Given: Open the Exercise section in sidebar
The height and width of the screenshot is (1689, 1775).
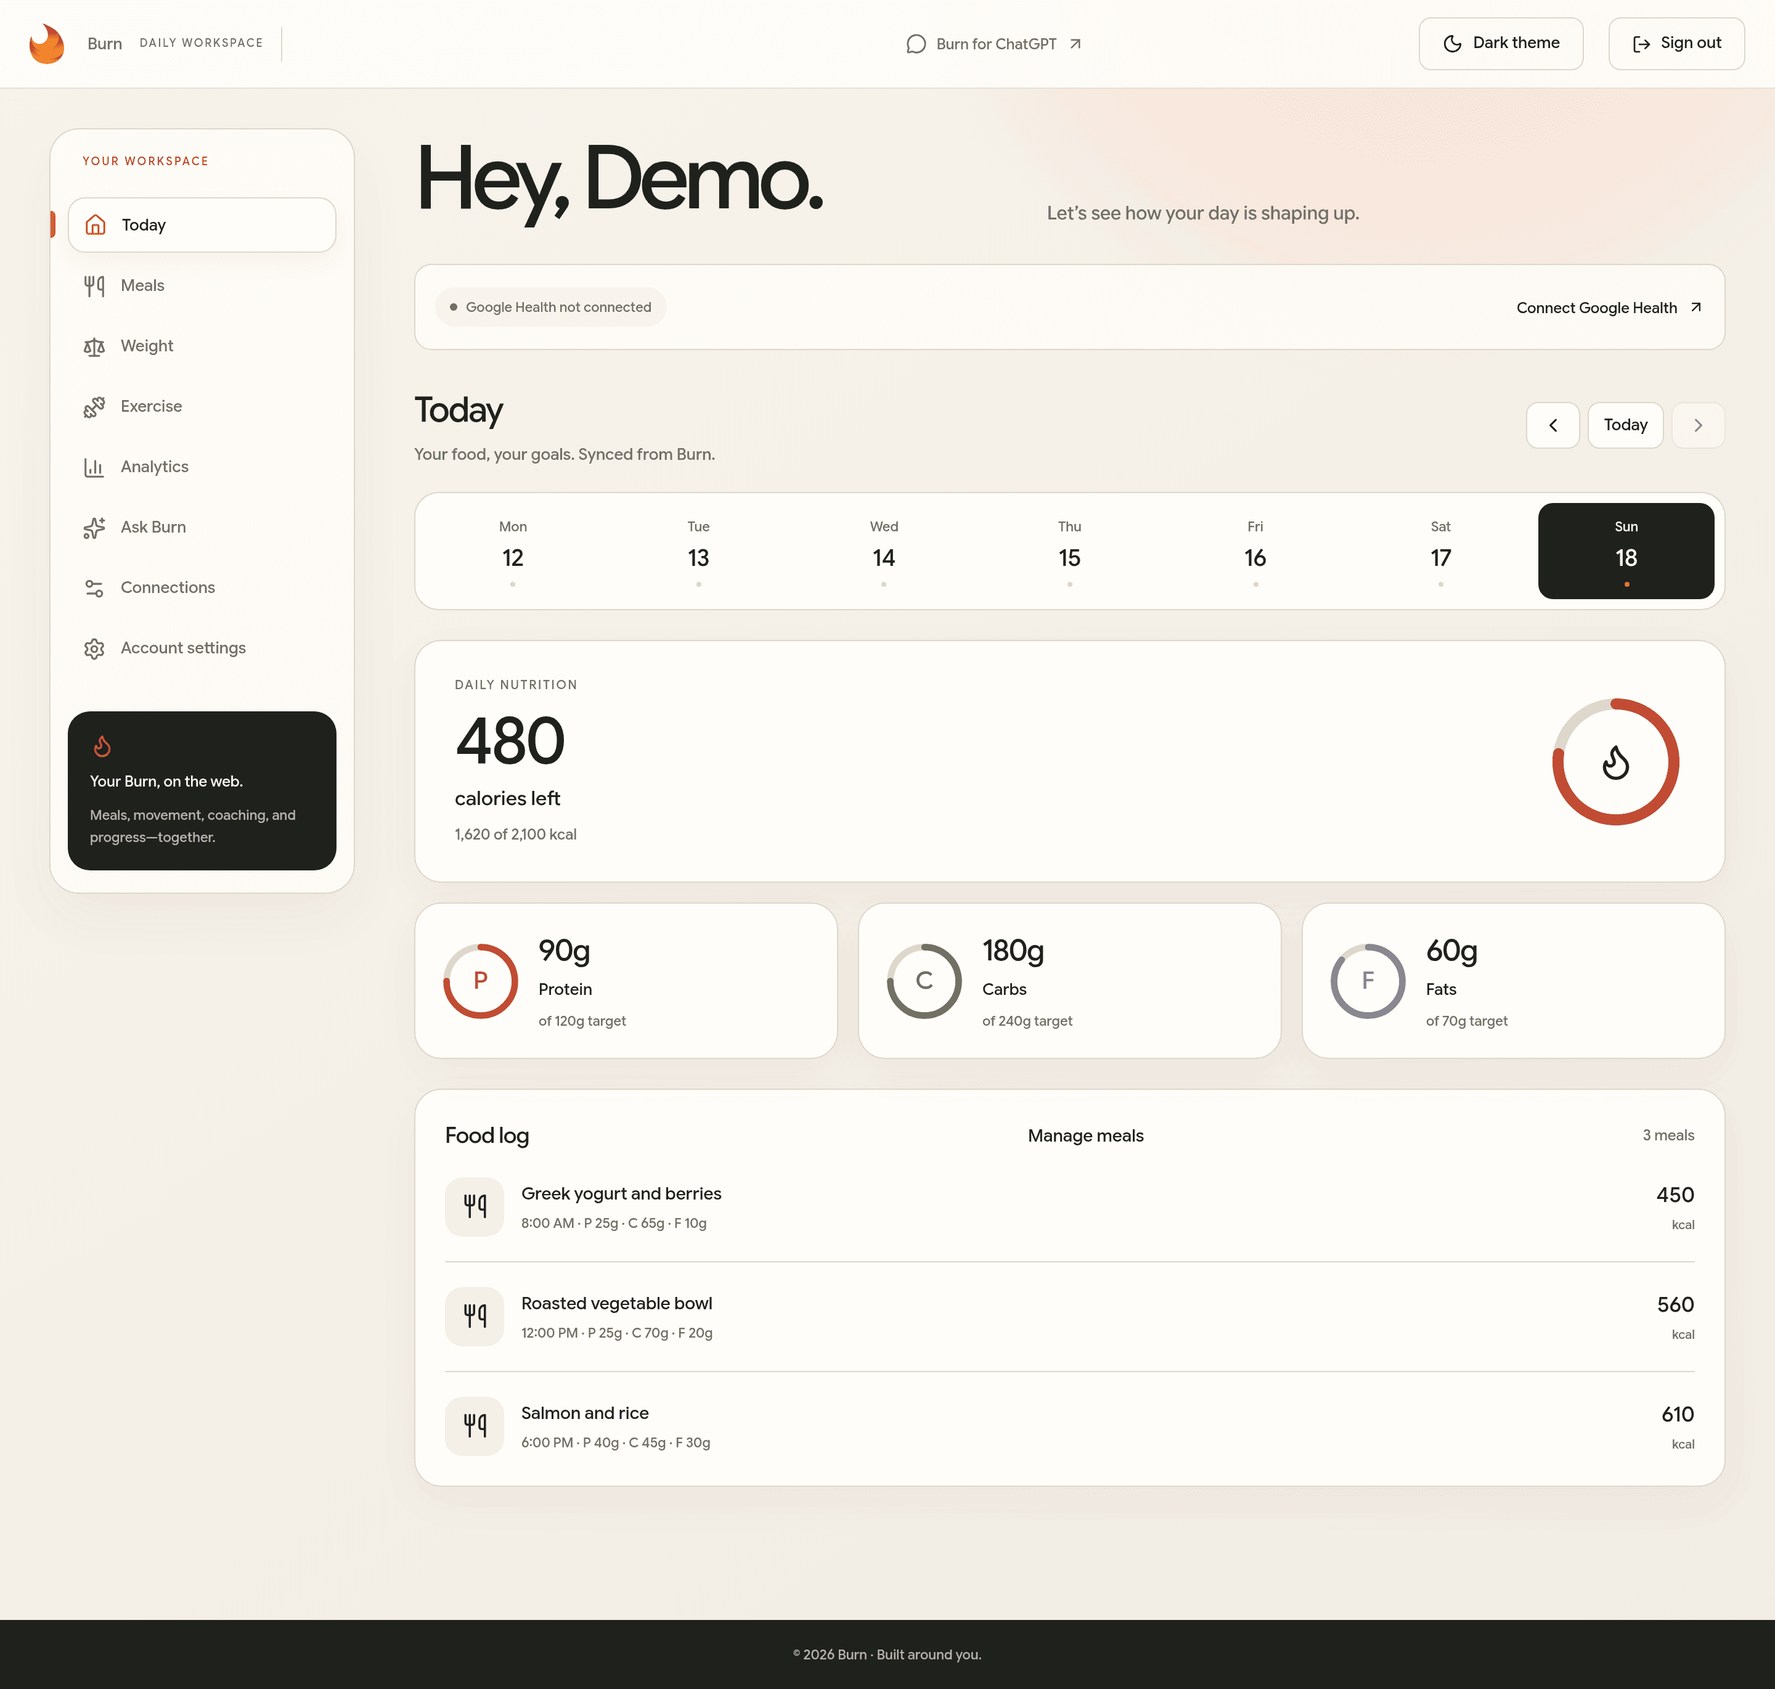Looking at the screenshot, I should [x=202, y=406].
